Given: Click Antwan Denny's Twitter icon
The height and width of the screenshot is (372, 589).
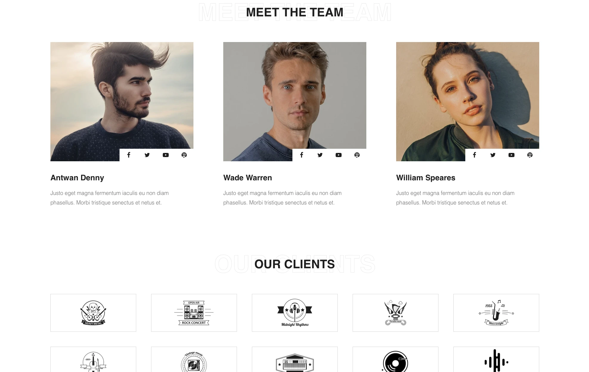Looking at the screenshot, I should 147,155.
